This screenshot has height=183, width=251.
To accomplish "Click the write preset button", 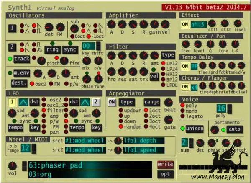I will tap(165, 165).
